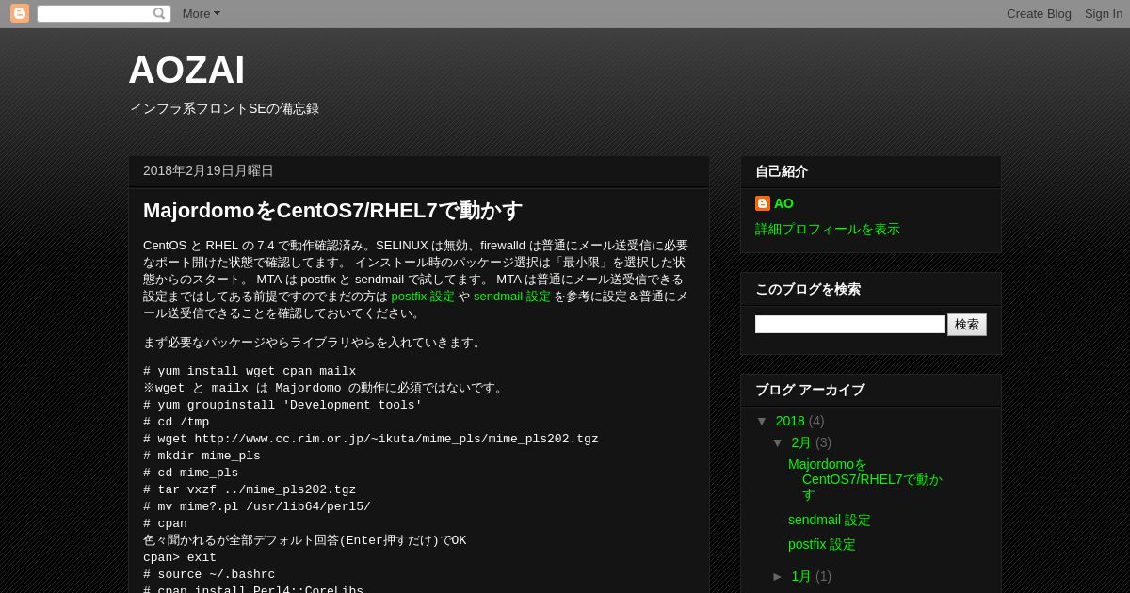1130x593 pixels.
Task: Follow the sendmail 設定 link in post body
Action: [512, 296]
